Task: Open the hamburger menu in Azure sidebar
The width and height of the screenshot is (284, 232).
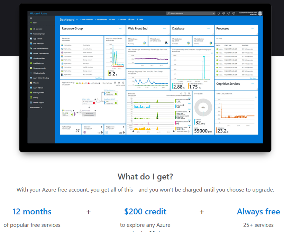Action: tap(31, 18)
